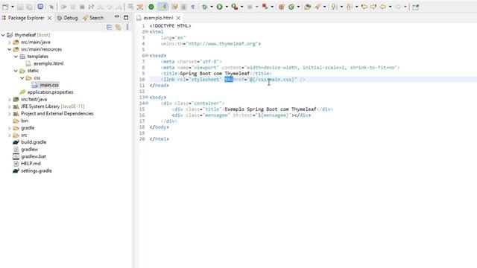
Task: Fold the head section at line 6
Action: click(x=147, y=56)
